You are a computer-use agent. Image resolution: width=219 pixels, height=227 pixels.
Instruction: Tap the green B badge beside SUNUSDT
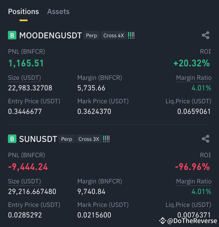(x=12, y=139)
